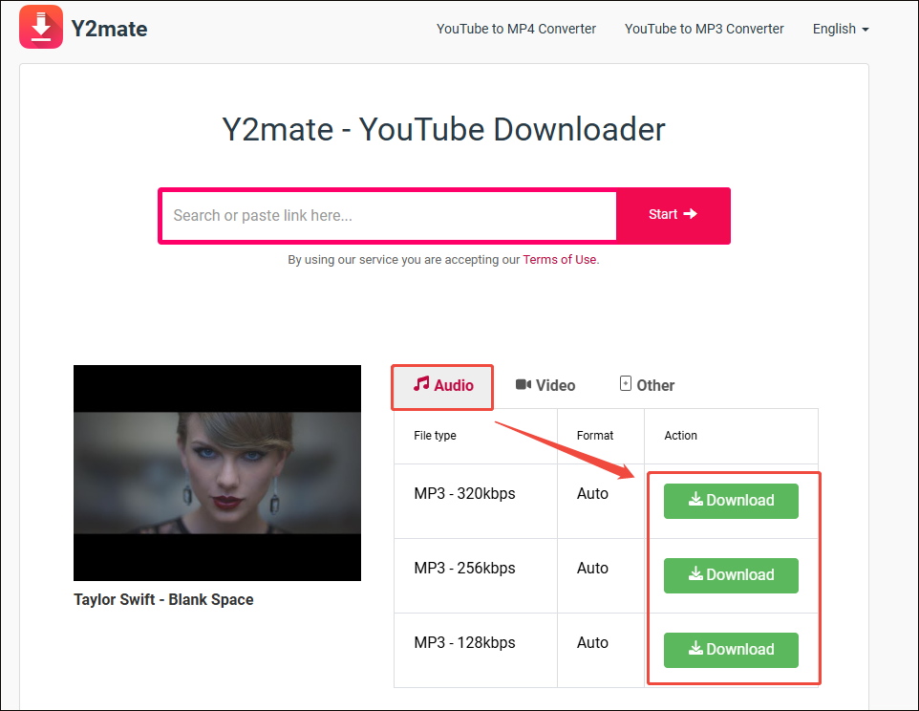Open the Y2mate brand name link
Viewport: 919px width, 711px height.
(109, 29)
